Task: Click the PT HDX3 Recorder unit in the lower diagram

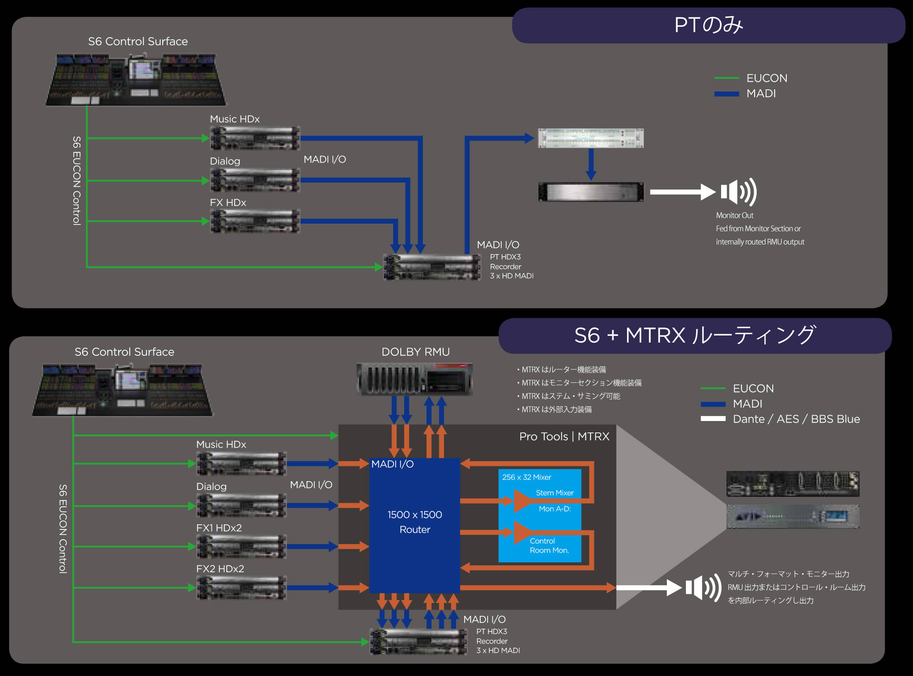Action: coord(419,642)
